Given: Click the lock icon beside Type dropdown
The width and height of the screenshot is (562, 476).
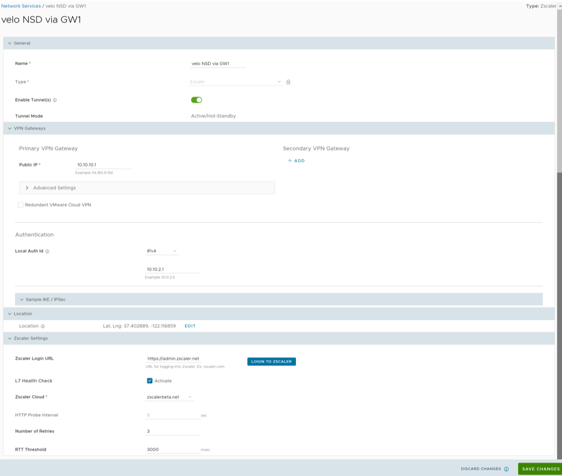Looking at the screenshot, I should point(288,82).
